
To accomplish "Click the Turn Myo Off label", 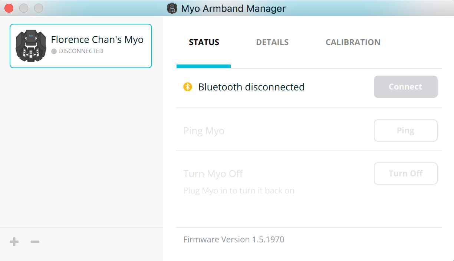I will tap(213, 174).
